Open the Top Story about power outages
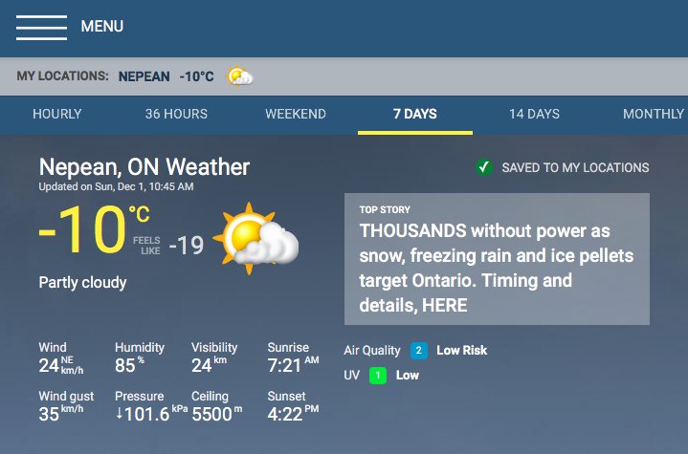This screenshot has width=688, height=454. pos(497,259)
